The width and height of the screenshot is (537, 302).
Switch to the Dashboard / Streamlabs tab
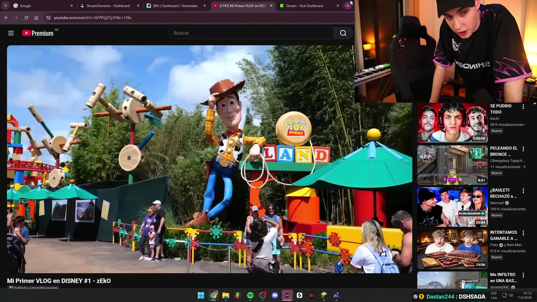(175, 5)
